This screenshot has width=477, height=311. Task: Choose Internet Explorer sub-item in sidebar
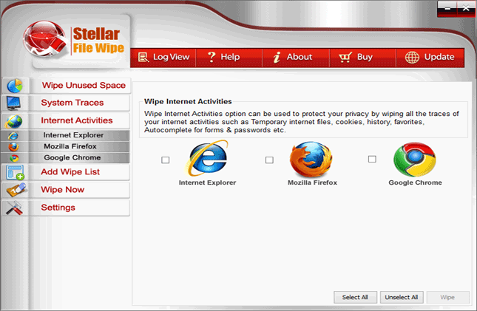[x=65, y=135]
